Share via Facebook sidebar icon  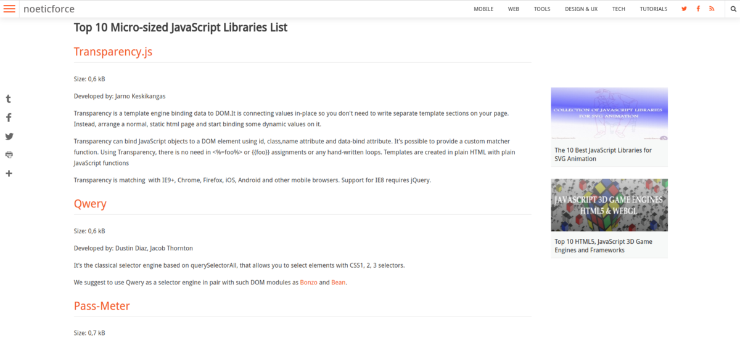(x=9, y=118)
